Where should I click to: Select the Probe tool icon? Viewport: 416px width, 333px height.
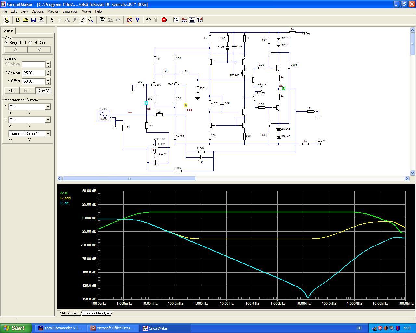tap(83, 20)
